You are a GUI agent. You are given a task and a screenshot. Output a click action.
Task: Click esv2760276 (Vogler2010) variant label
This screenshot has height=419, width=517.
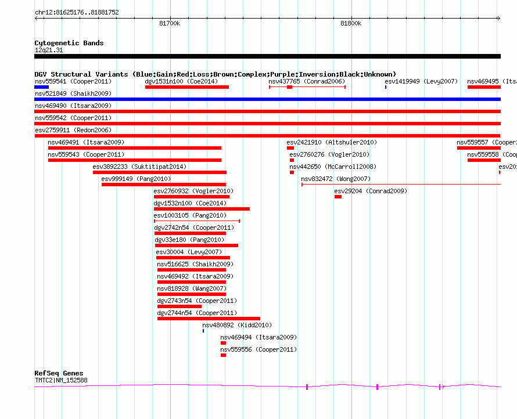point(330,154)
